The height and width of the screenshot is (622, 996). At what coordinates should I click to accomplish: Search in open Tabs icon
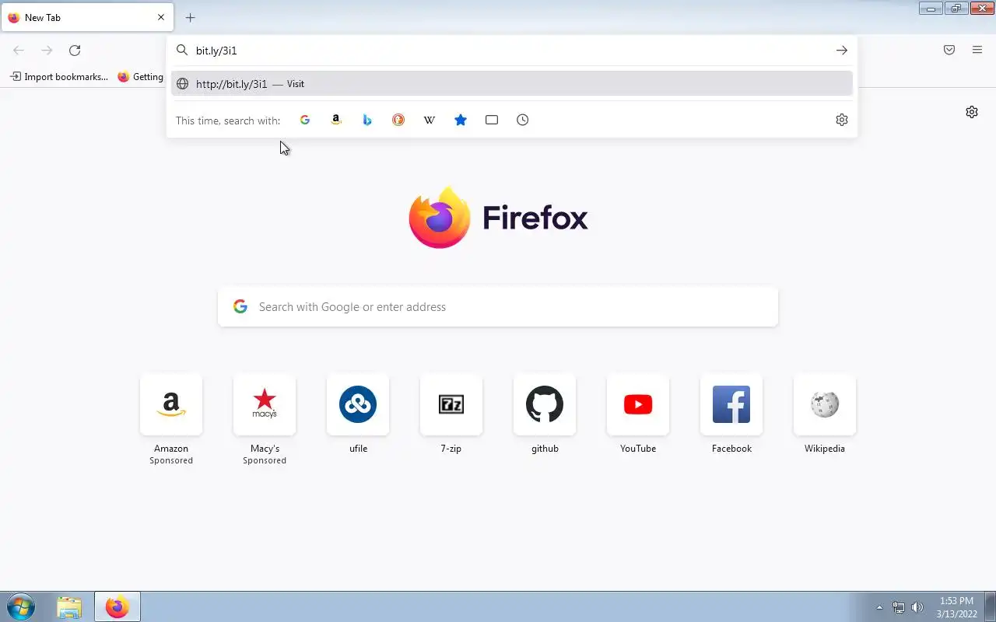click(492, 120)
